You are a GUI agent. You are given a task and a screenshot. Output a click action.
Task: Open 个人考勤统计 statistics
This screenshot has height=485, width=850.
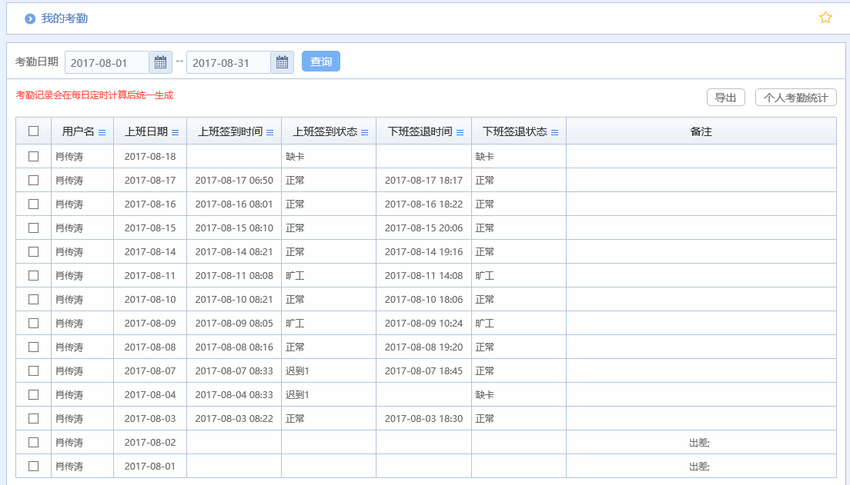pyautogui.click(x=795, y=98)
